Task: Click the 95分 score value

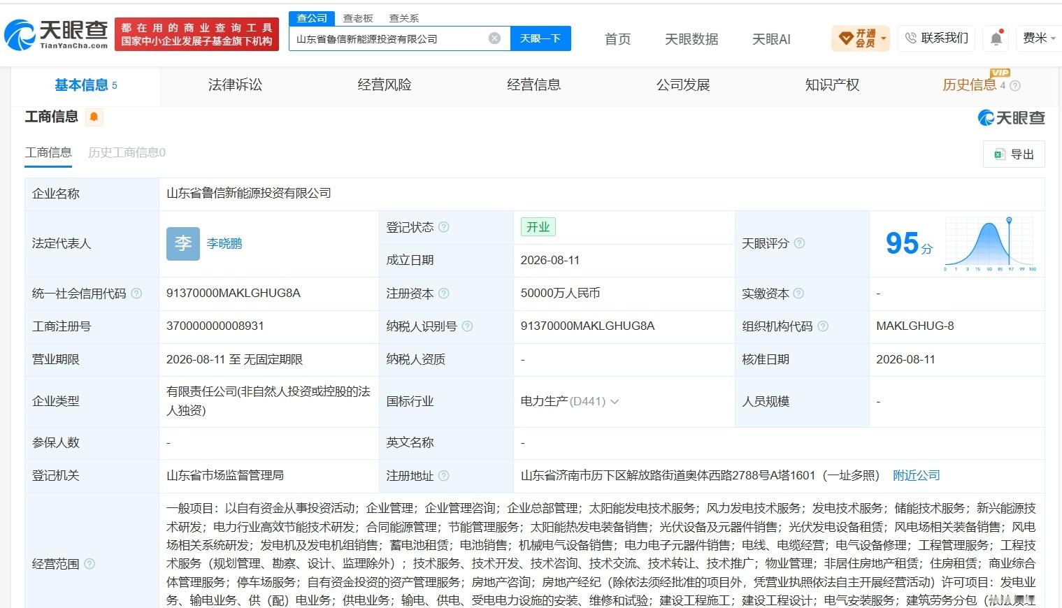Action: click(x=909, y=243)
